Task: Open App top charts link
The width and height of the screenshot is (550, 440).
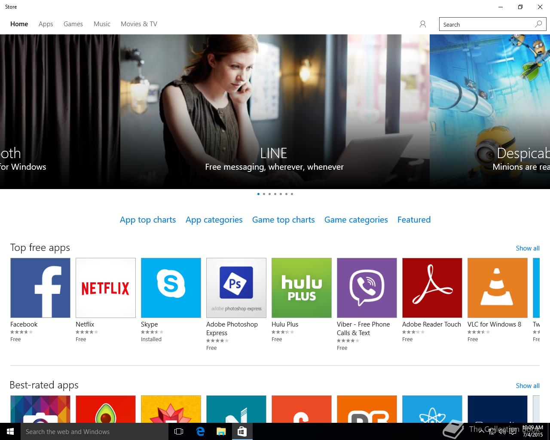Action: tap(148, 220)
